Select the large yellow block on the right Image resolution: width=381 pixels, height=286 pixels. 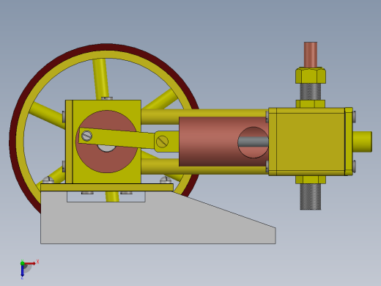pyautogui.click(x=310, y=142)
